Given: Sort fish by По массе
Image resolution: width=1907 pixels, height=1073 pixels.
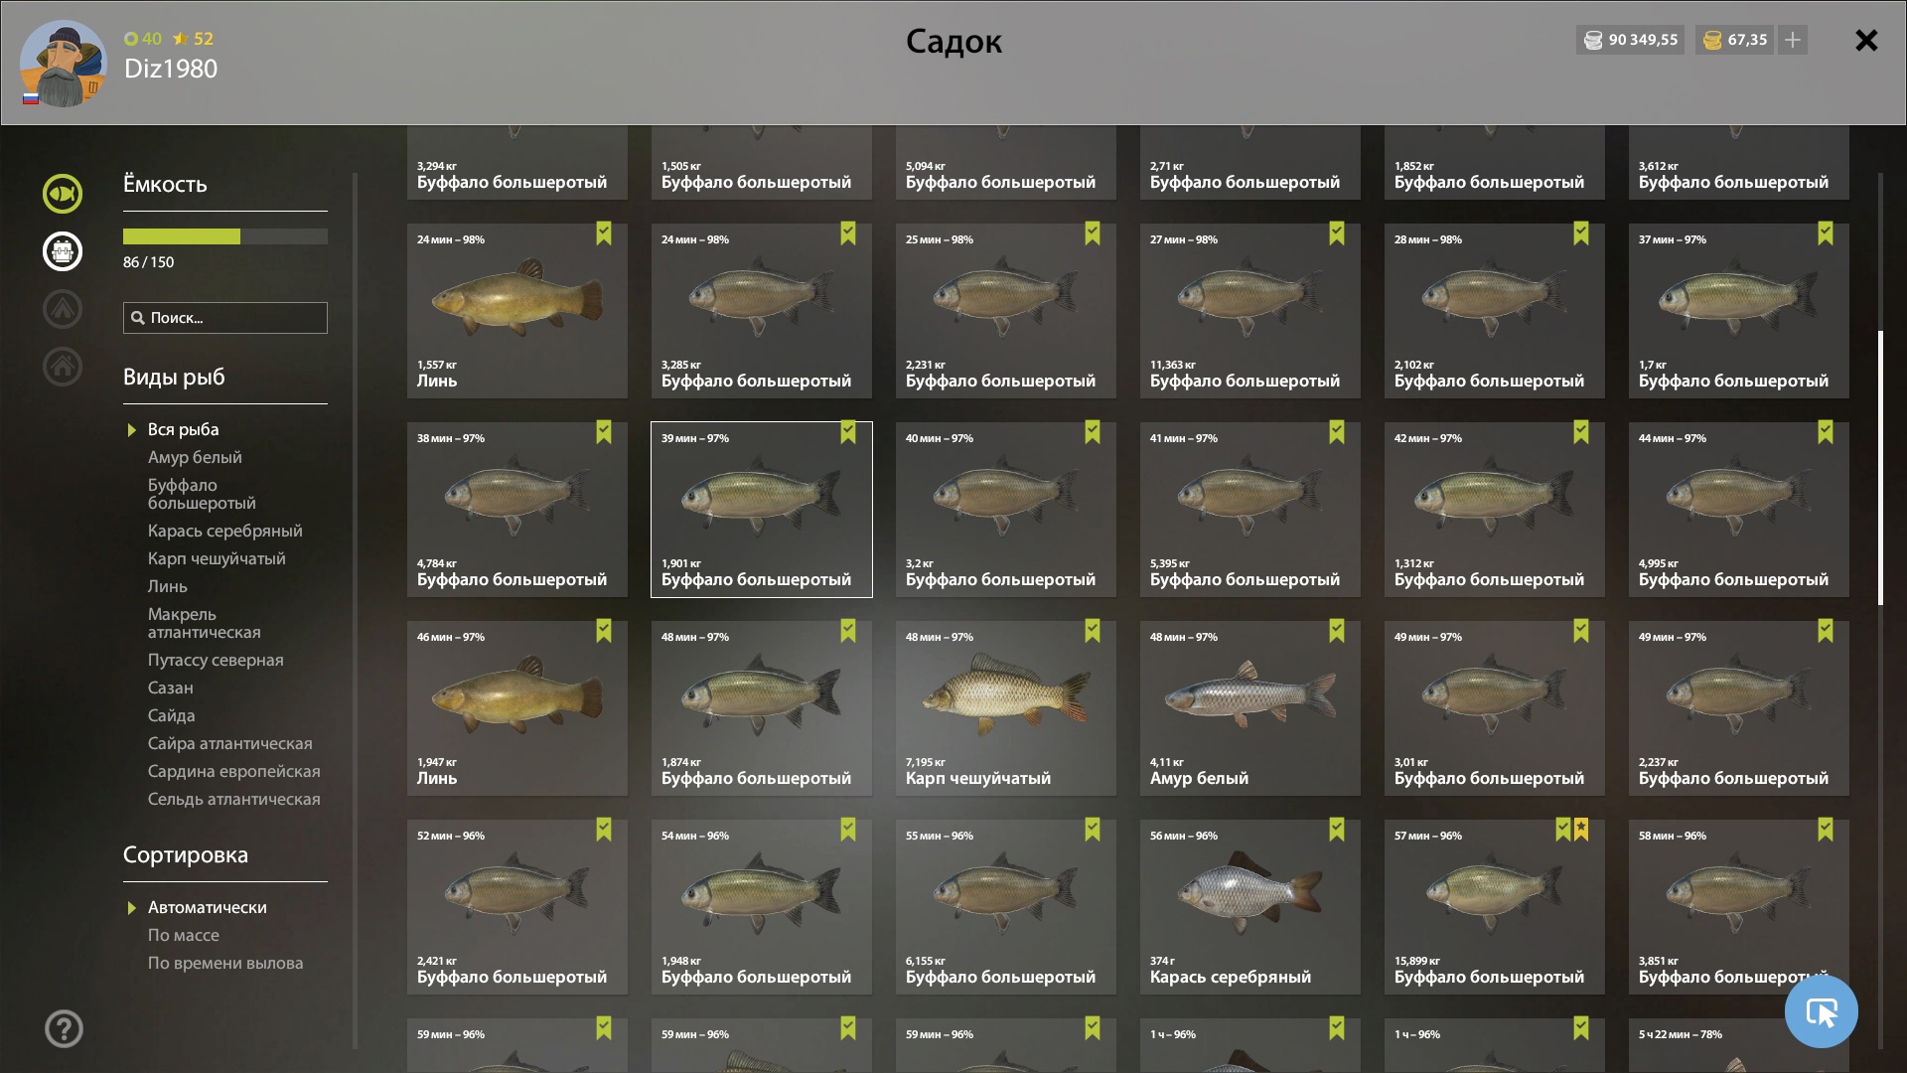Looking at the screenshot, I should coord(184,935).
